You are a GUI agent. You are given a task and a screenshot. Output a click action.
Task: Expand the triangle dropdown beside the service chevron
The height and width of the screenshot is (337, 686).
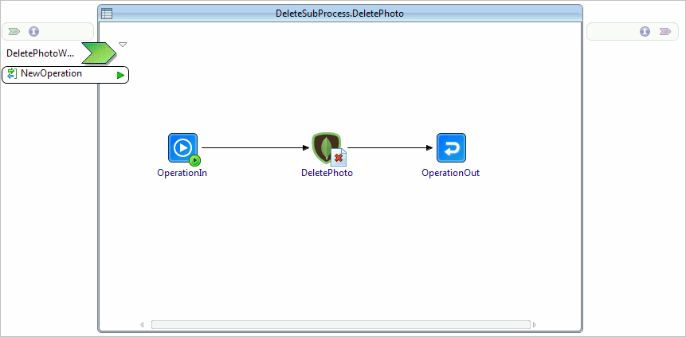123,44
